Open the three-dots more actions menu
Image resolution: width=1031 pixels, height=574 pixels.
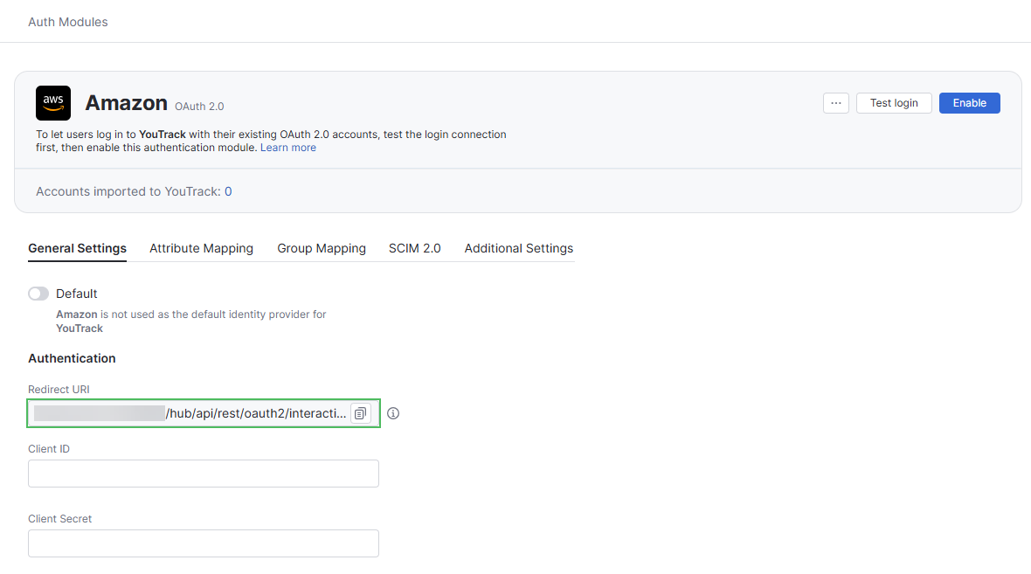[835, 103]
